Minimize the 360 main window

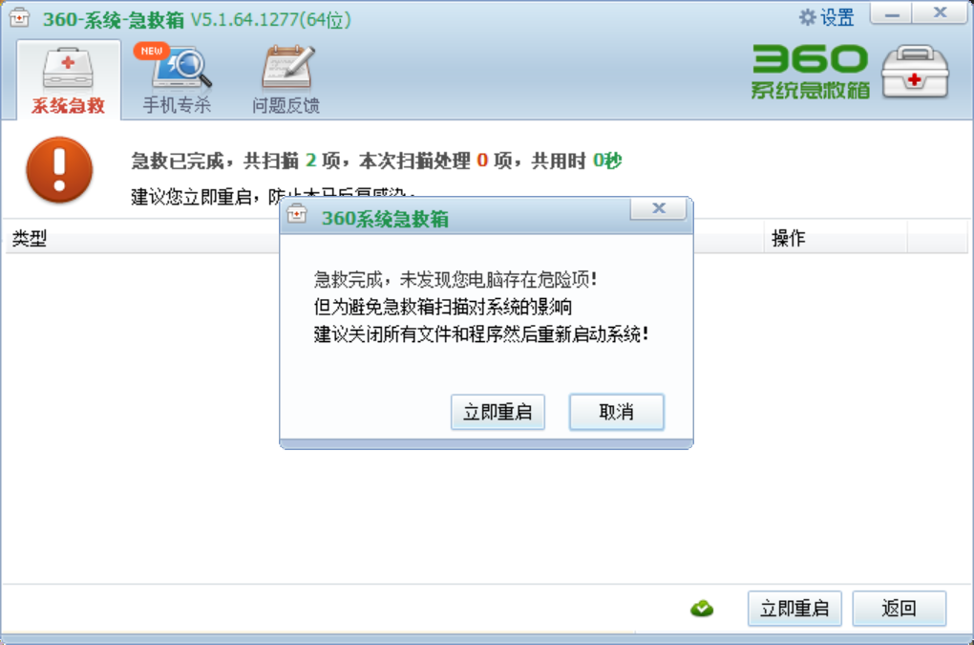click(891, 13)
